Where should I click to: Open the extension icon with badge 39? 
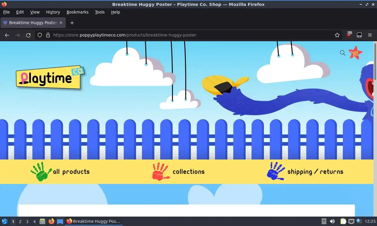[x=349, y=35]
